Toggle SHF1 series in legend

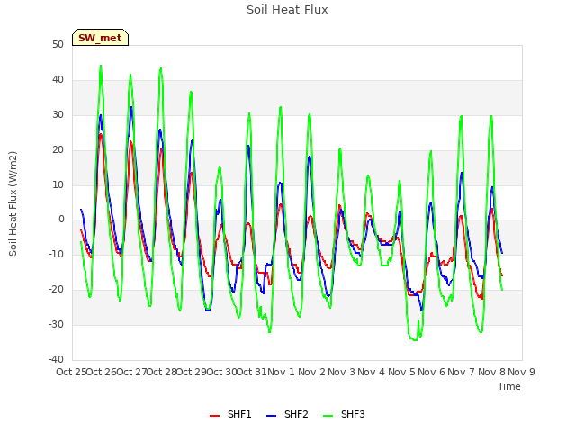[x=230, y=414]
